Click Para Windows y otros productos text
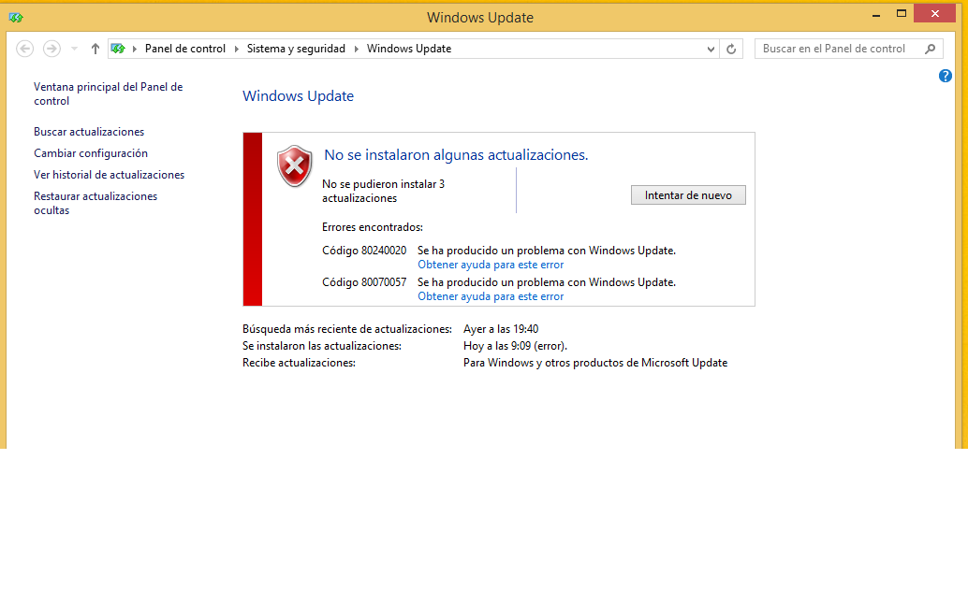Viewport: 968px width, 589px height. 595,363
